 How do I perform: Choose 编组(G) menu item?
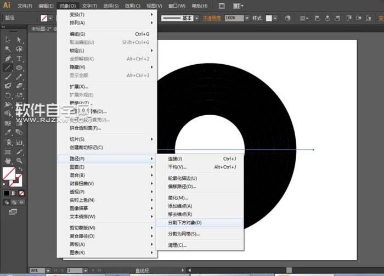click(107, 34)
